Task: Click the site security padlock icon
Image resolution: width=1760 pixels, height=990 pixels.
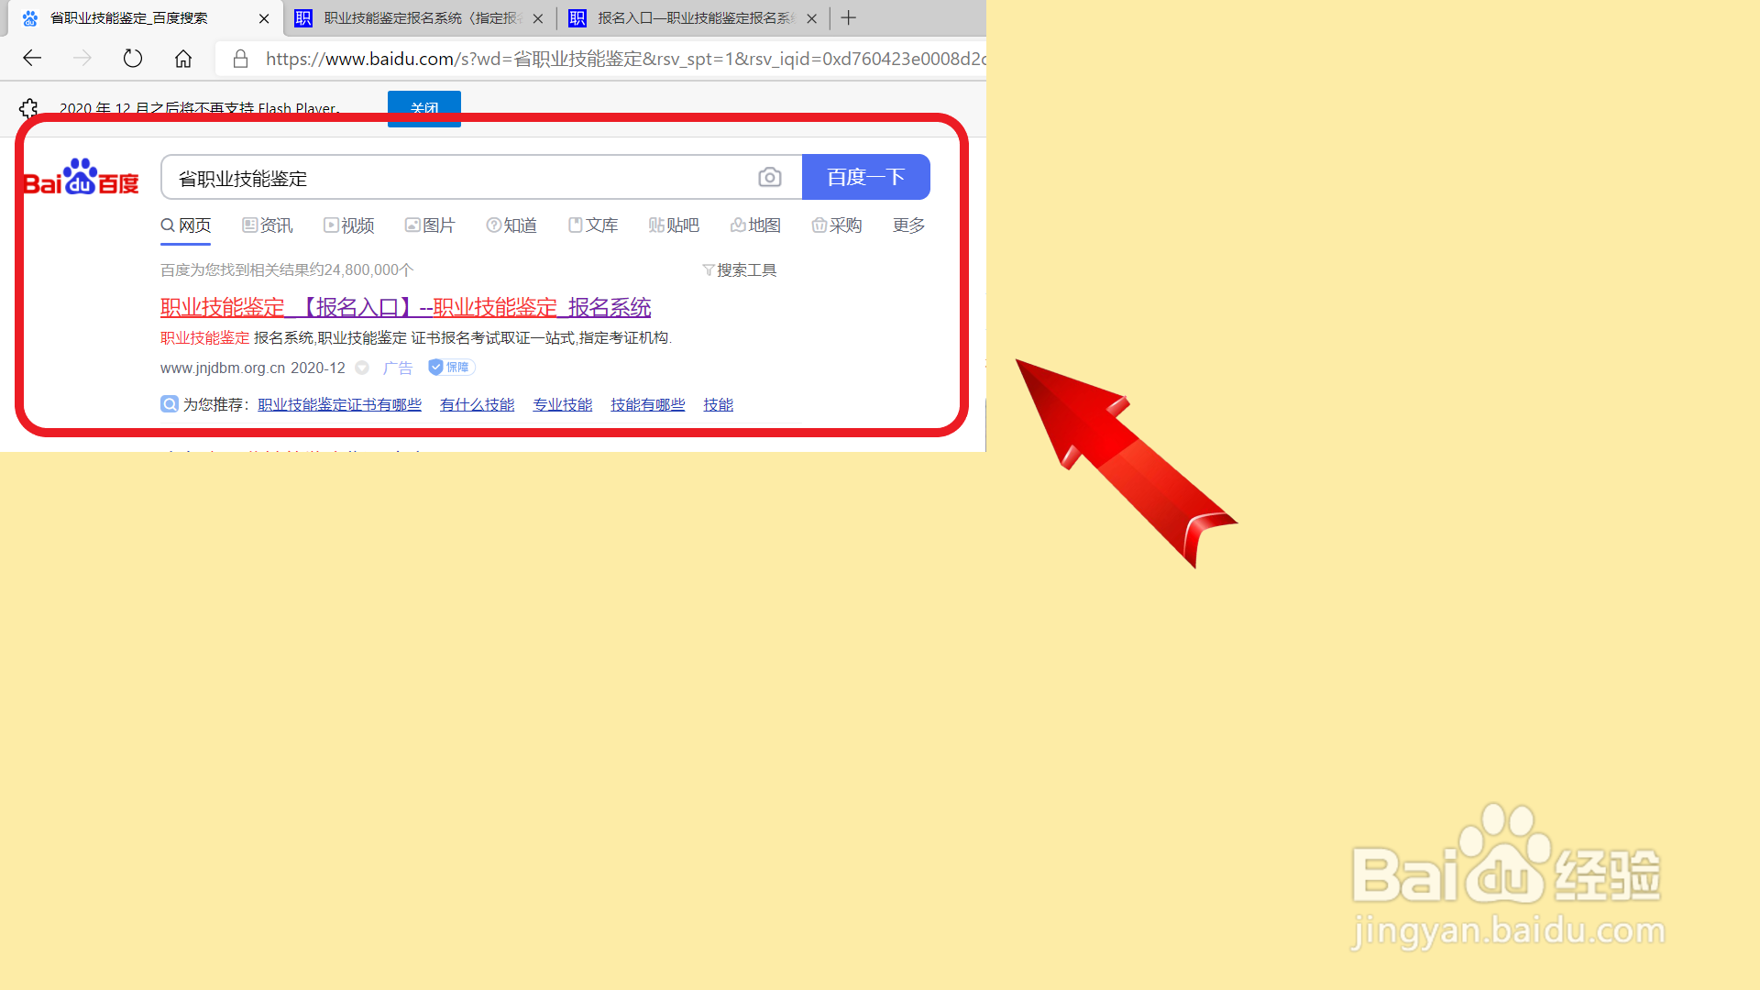Action: [x=239, y=58]
